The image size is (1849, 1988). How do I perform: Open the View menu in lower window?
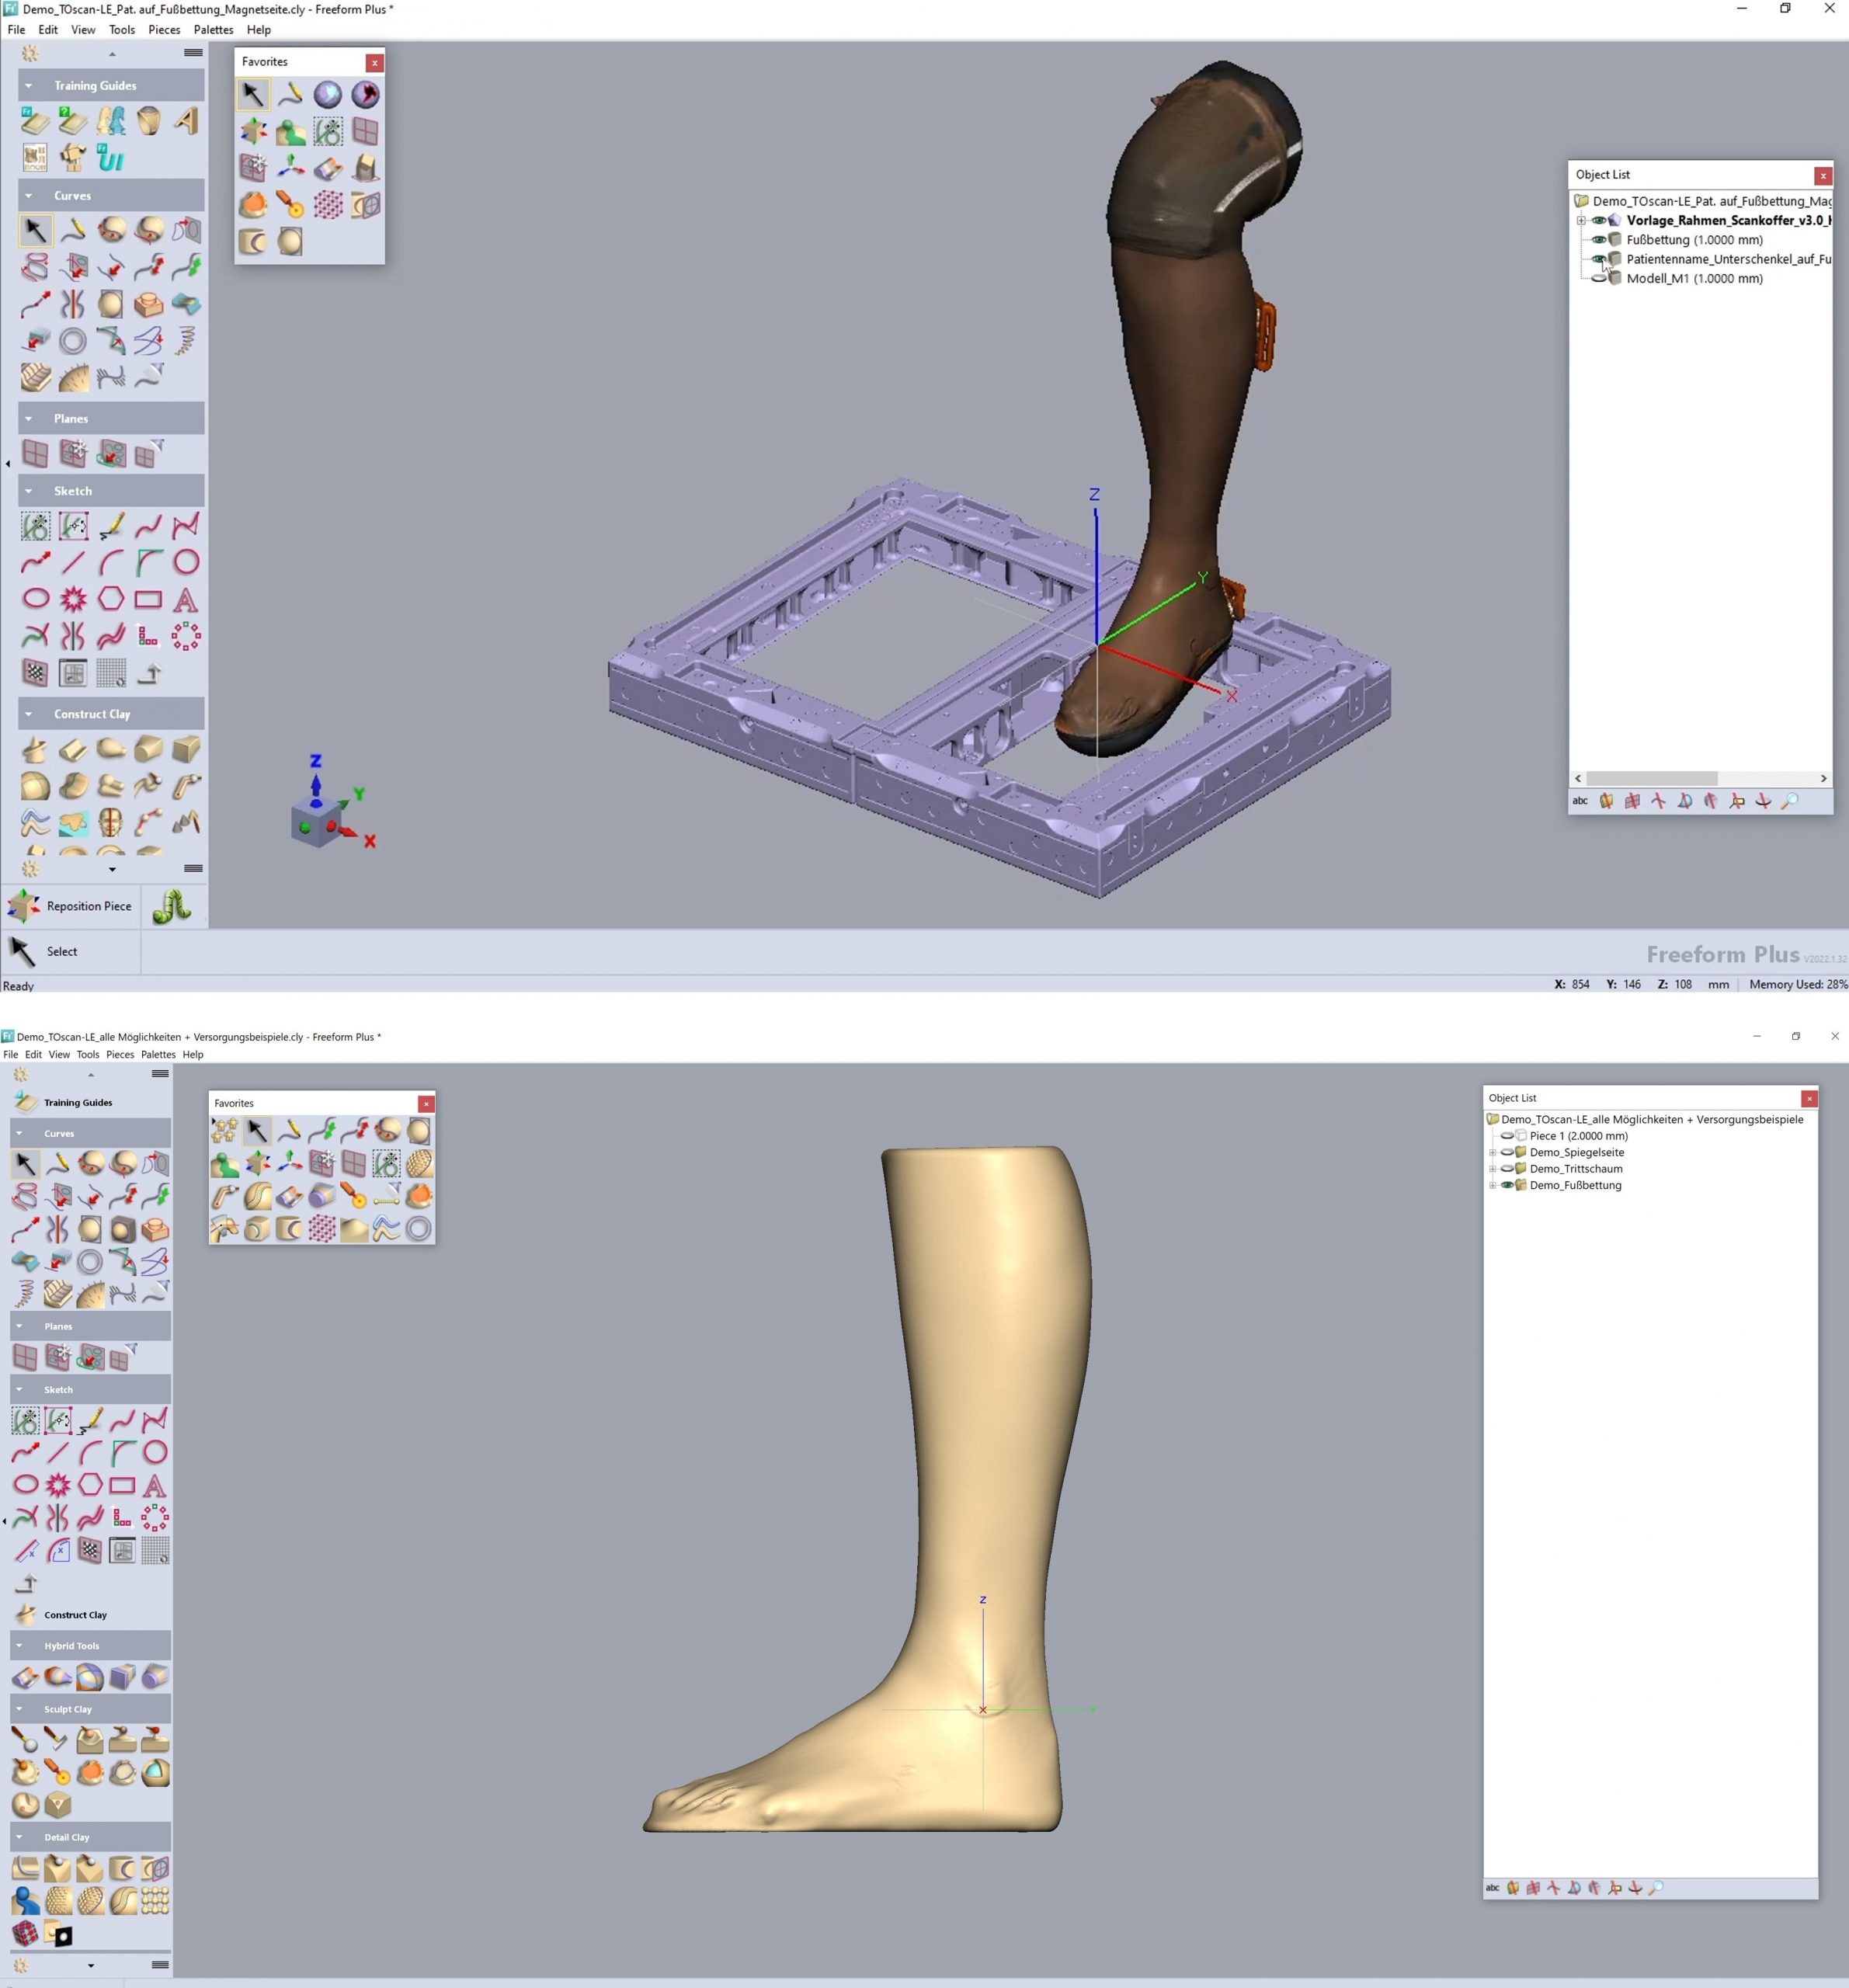pyautogui.click(x=59, y=1054)
